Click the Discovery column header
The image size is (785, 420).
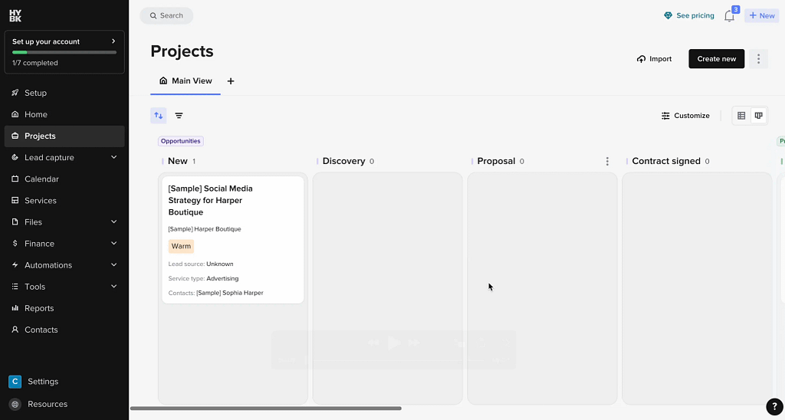[344, 161]
